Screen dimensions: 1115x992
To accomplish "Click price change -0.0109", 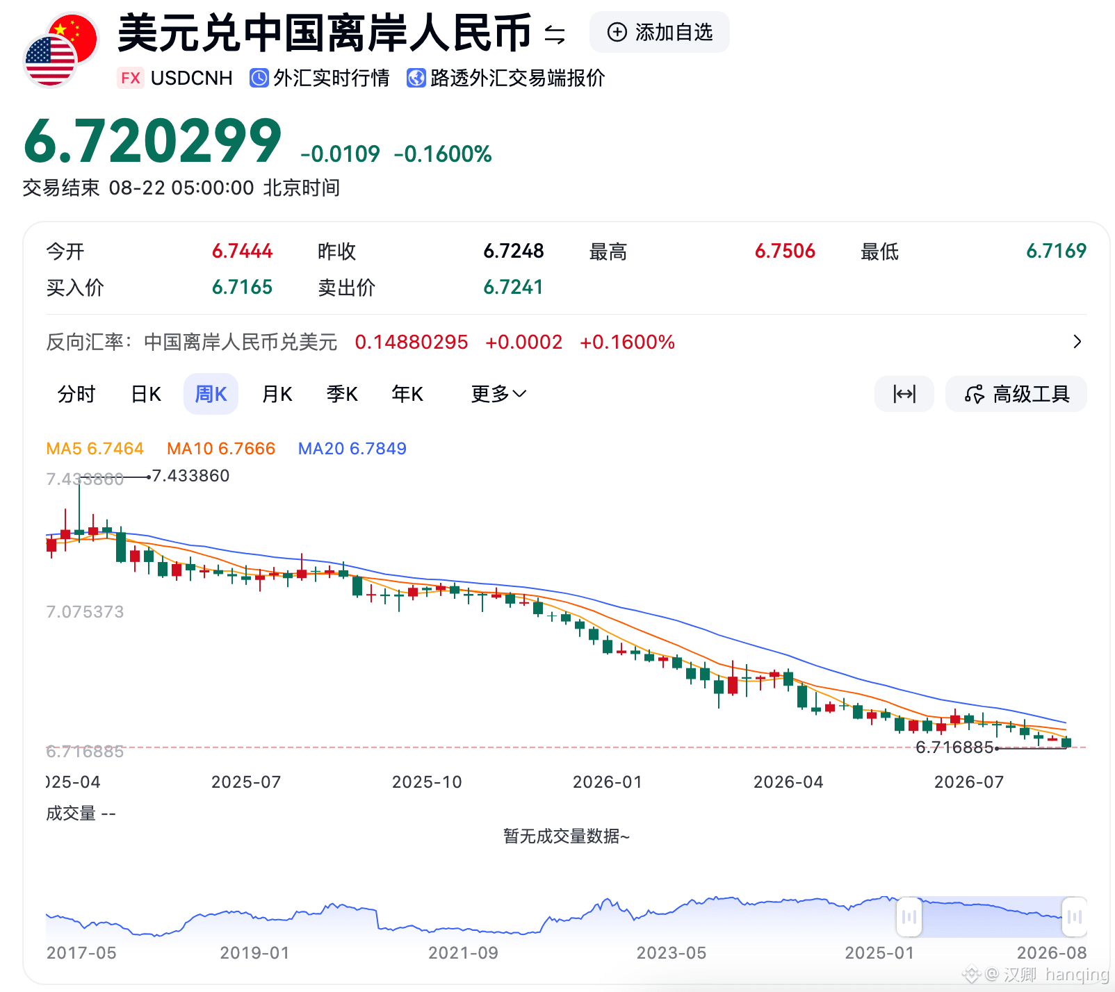I will click(341, 154).
